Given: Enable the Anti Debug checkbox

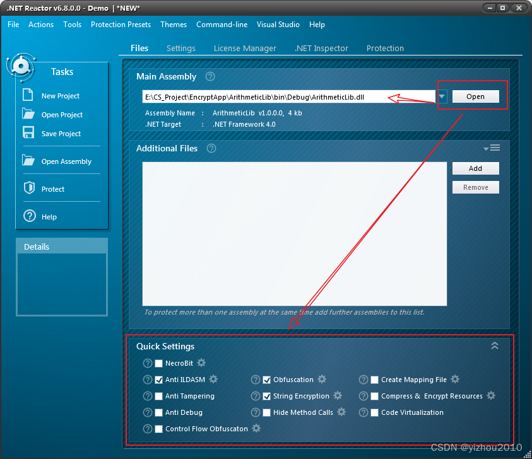Looking at the screenshot, I should [158, 412].
